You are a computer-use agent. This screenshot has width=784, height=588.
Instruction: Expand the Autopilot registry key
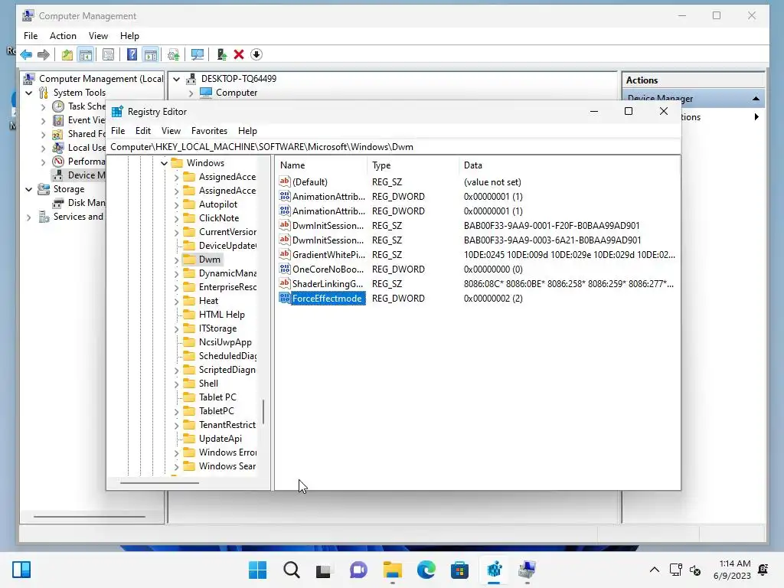point(176,204)
